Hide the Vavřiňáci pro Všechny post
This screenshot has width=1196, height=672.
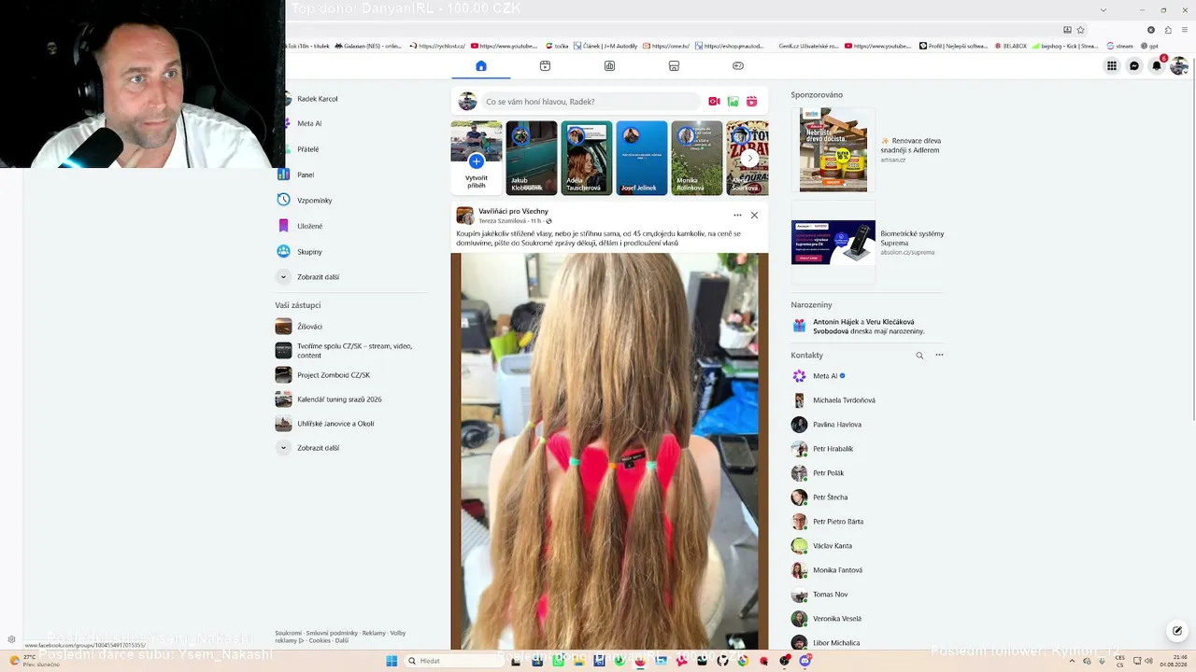[754, 216]
